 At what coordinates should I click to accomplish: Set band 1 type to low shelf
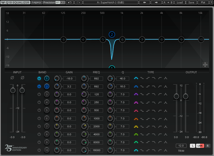pyautogui.click(x=142, y=78)
